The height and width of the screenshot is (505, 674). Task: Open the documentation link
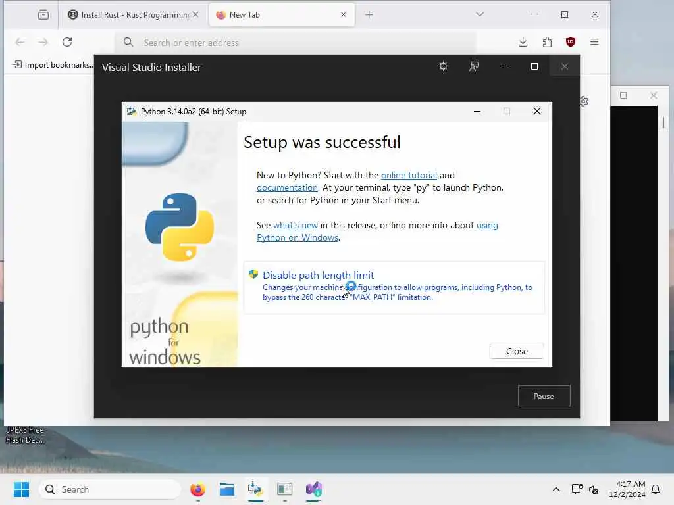287,187
